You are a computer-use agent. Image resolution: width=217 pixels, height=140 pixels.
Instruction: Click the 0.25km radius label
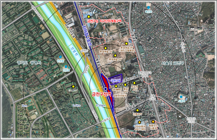tap(101, 106)
